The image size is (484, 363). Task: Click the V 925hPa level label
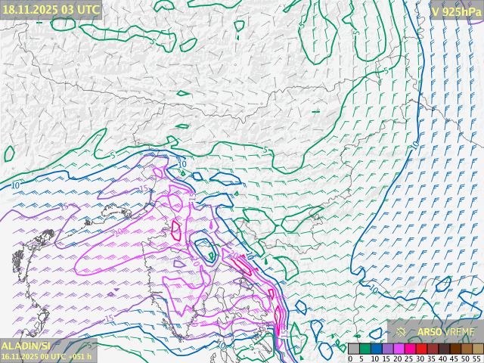click(x=455, y=11)
